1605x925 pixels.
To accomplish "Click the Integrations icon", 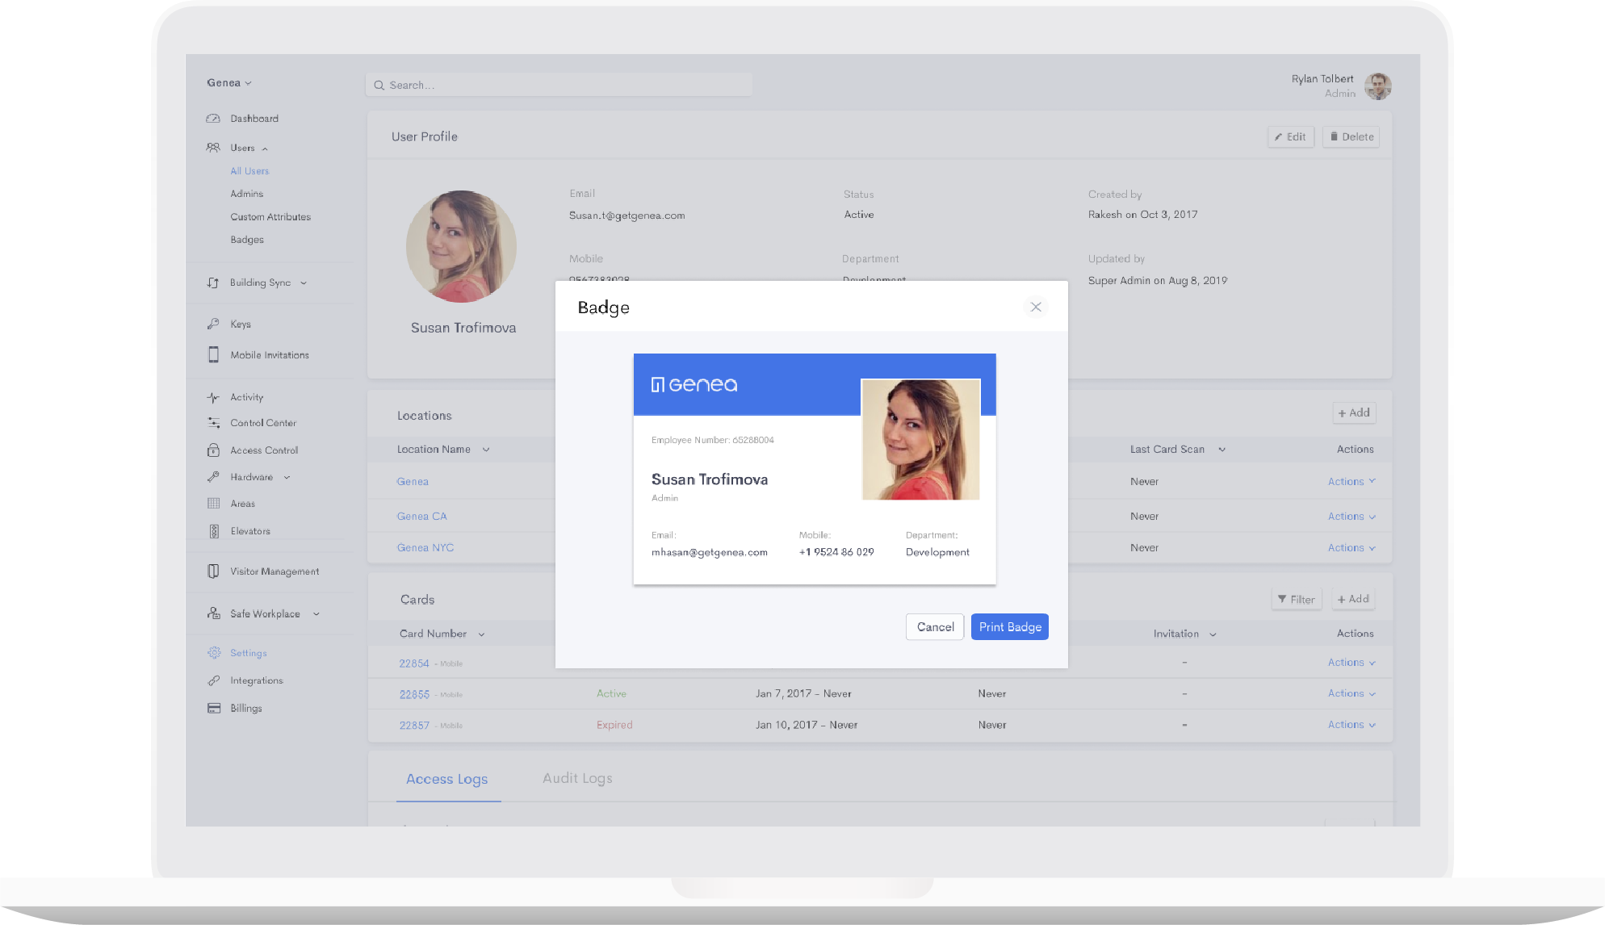I will click(213, 680).
